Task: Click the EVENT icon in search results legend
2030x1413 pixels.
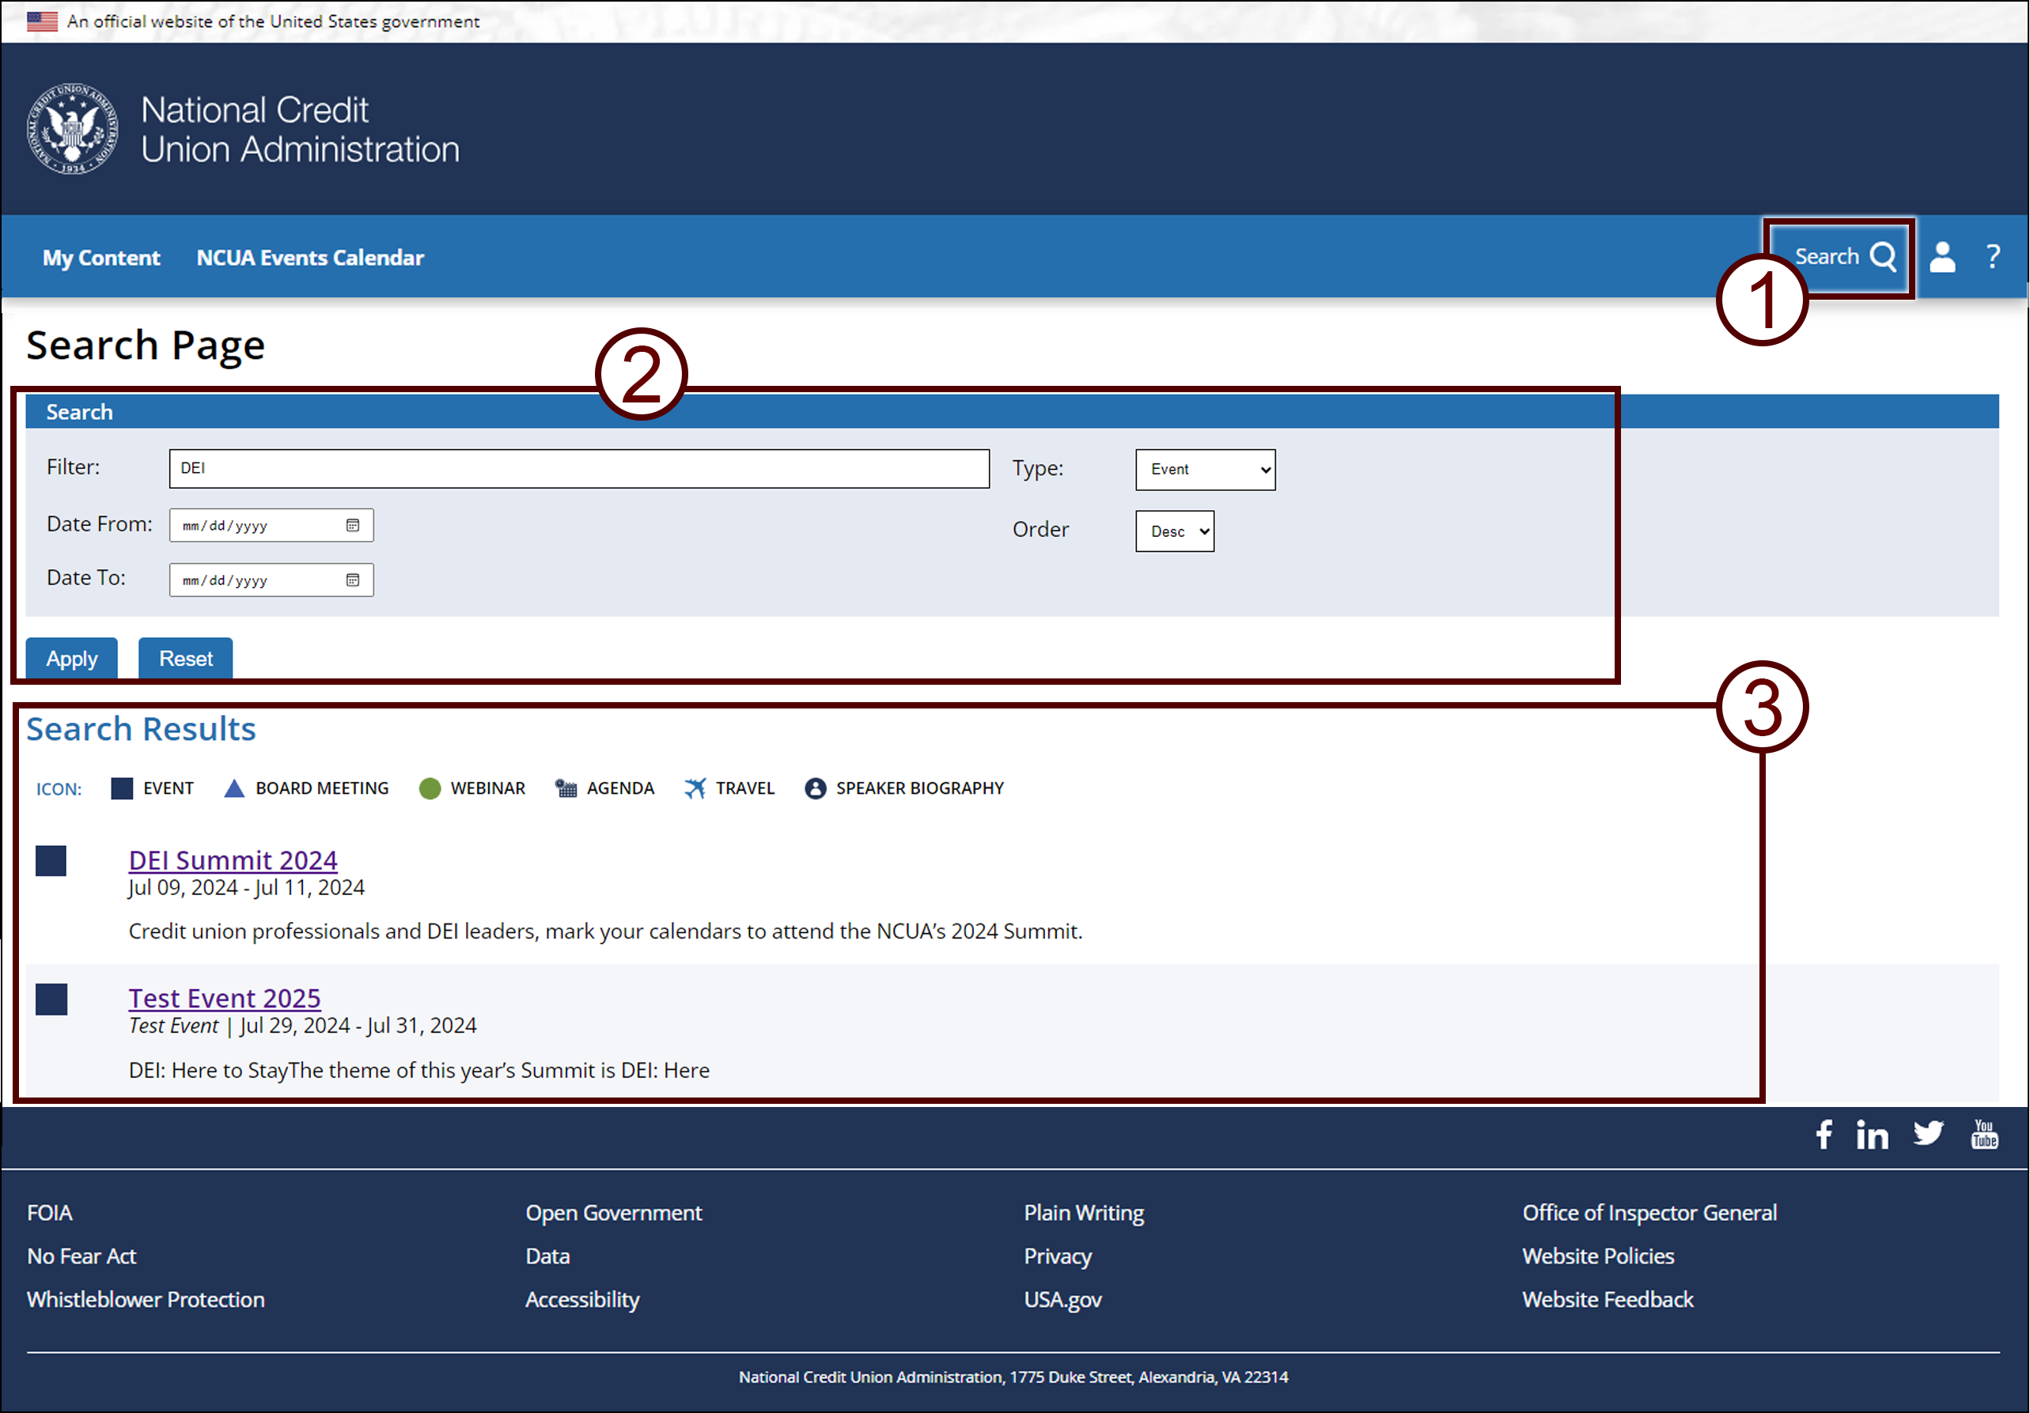Action: point(127,788)
